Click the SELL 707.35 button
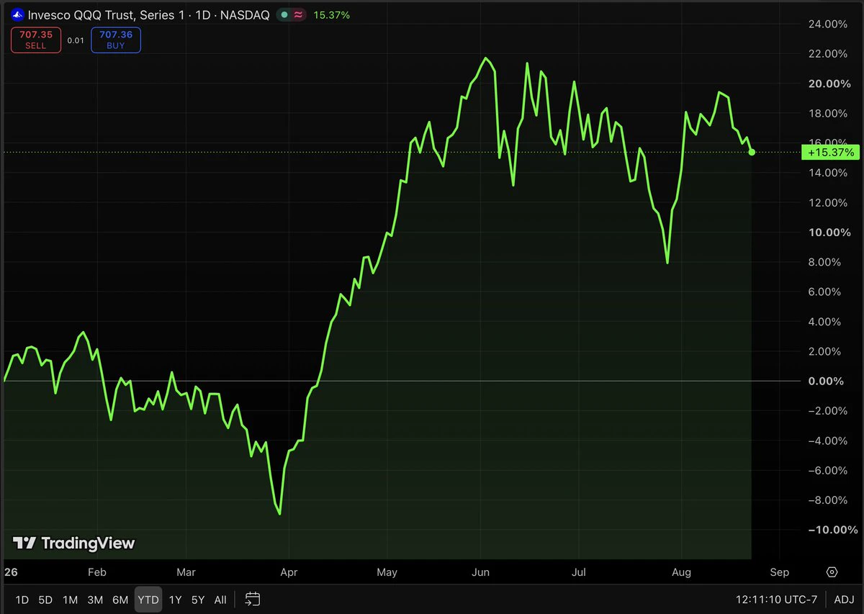The width and height of the screenshot is (864, 614). pyautogui.click(x=36, y=40)
